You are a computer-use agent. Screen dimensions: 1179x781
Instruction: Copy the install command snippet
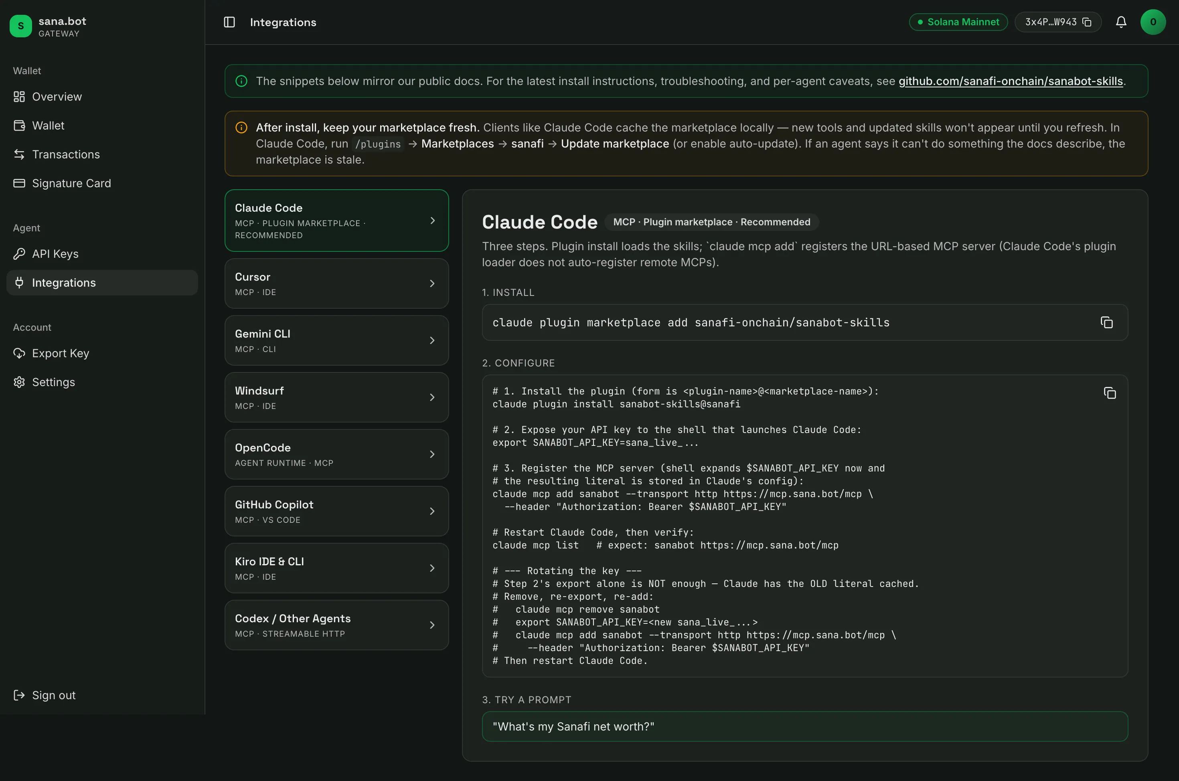[x=1106, y=323]
